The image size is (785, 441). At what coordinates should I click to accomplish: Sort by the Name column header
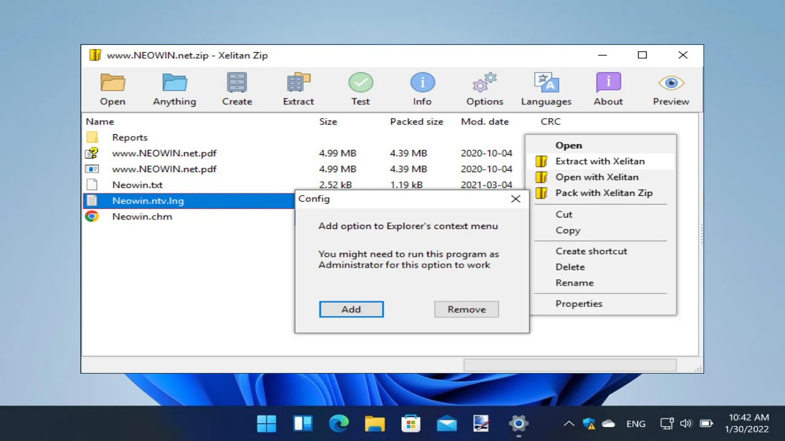100,121
